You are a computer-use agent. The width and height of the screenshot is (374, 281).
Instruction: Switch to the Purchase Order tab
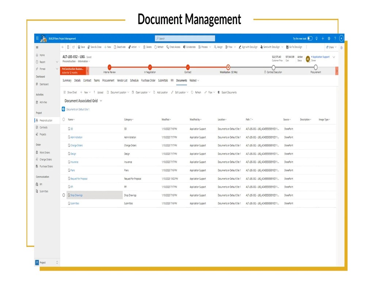click(x=148, y=80)
